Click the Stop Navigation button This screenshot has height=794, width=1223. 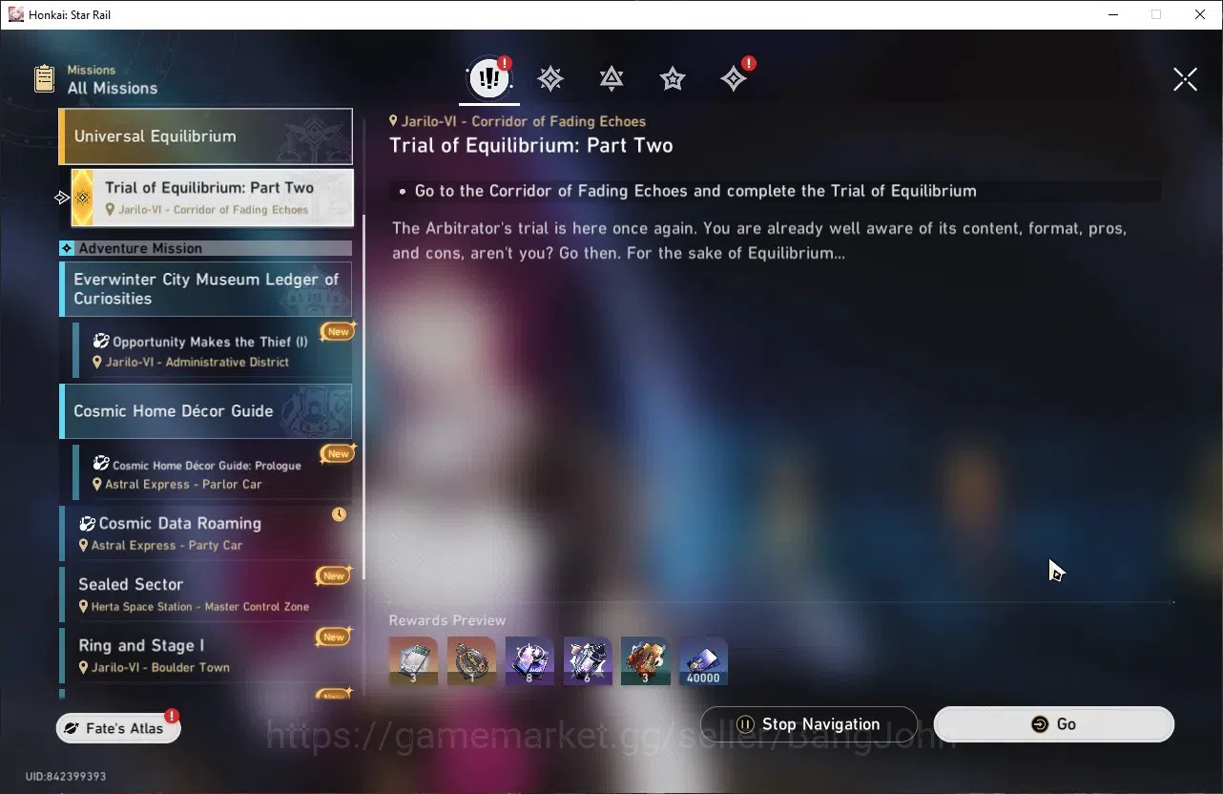(x=809, y=724)
